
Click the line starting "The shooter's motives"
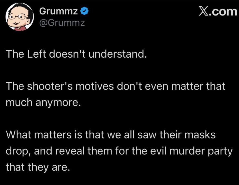(115, 86)
